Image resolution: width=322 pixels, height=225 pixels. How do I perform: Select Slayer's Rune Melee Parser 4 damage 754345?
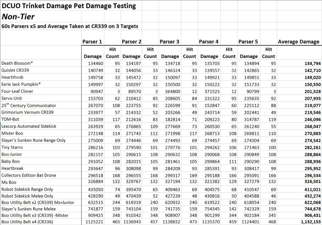click(x=212, y=209)
